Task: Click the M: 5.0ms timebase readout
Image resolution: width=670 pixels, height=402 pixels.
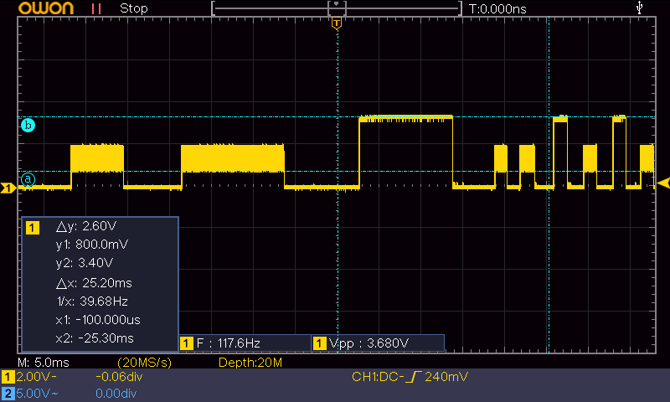Action: 44,363
